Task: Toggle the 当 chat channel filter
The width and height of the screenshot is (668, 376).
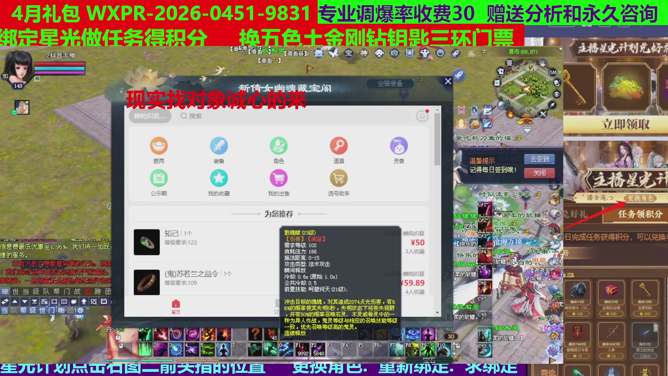Action: (4, 310)
